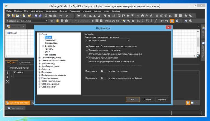The image size is (210, 121).
Task: Open the База данных menu
Action: tap(37, 11)
